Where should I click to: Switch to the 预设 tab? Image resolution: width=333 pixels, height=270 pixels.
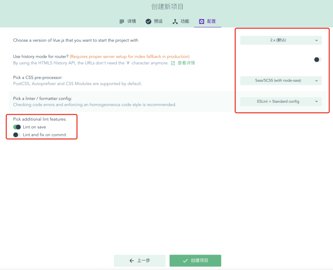coord(154,21)
